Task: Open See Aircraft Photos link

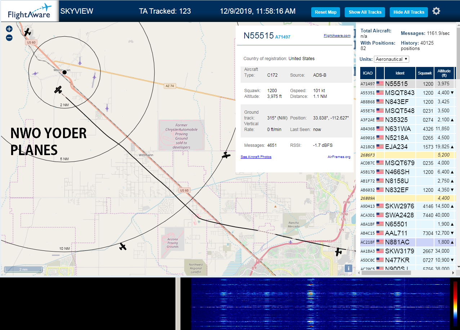Action: click(256, 157)
